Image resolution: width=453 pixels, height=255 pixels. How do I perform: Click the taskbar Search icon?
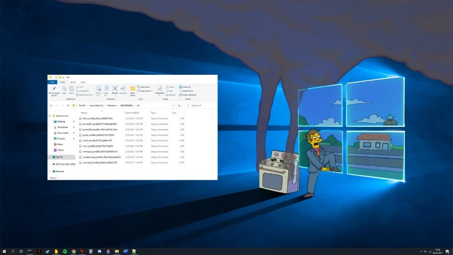(12, 252)
